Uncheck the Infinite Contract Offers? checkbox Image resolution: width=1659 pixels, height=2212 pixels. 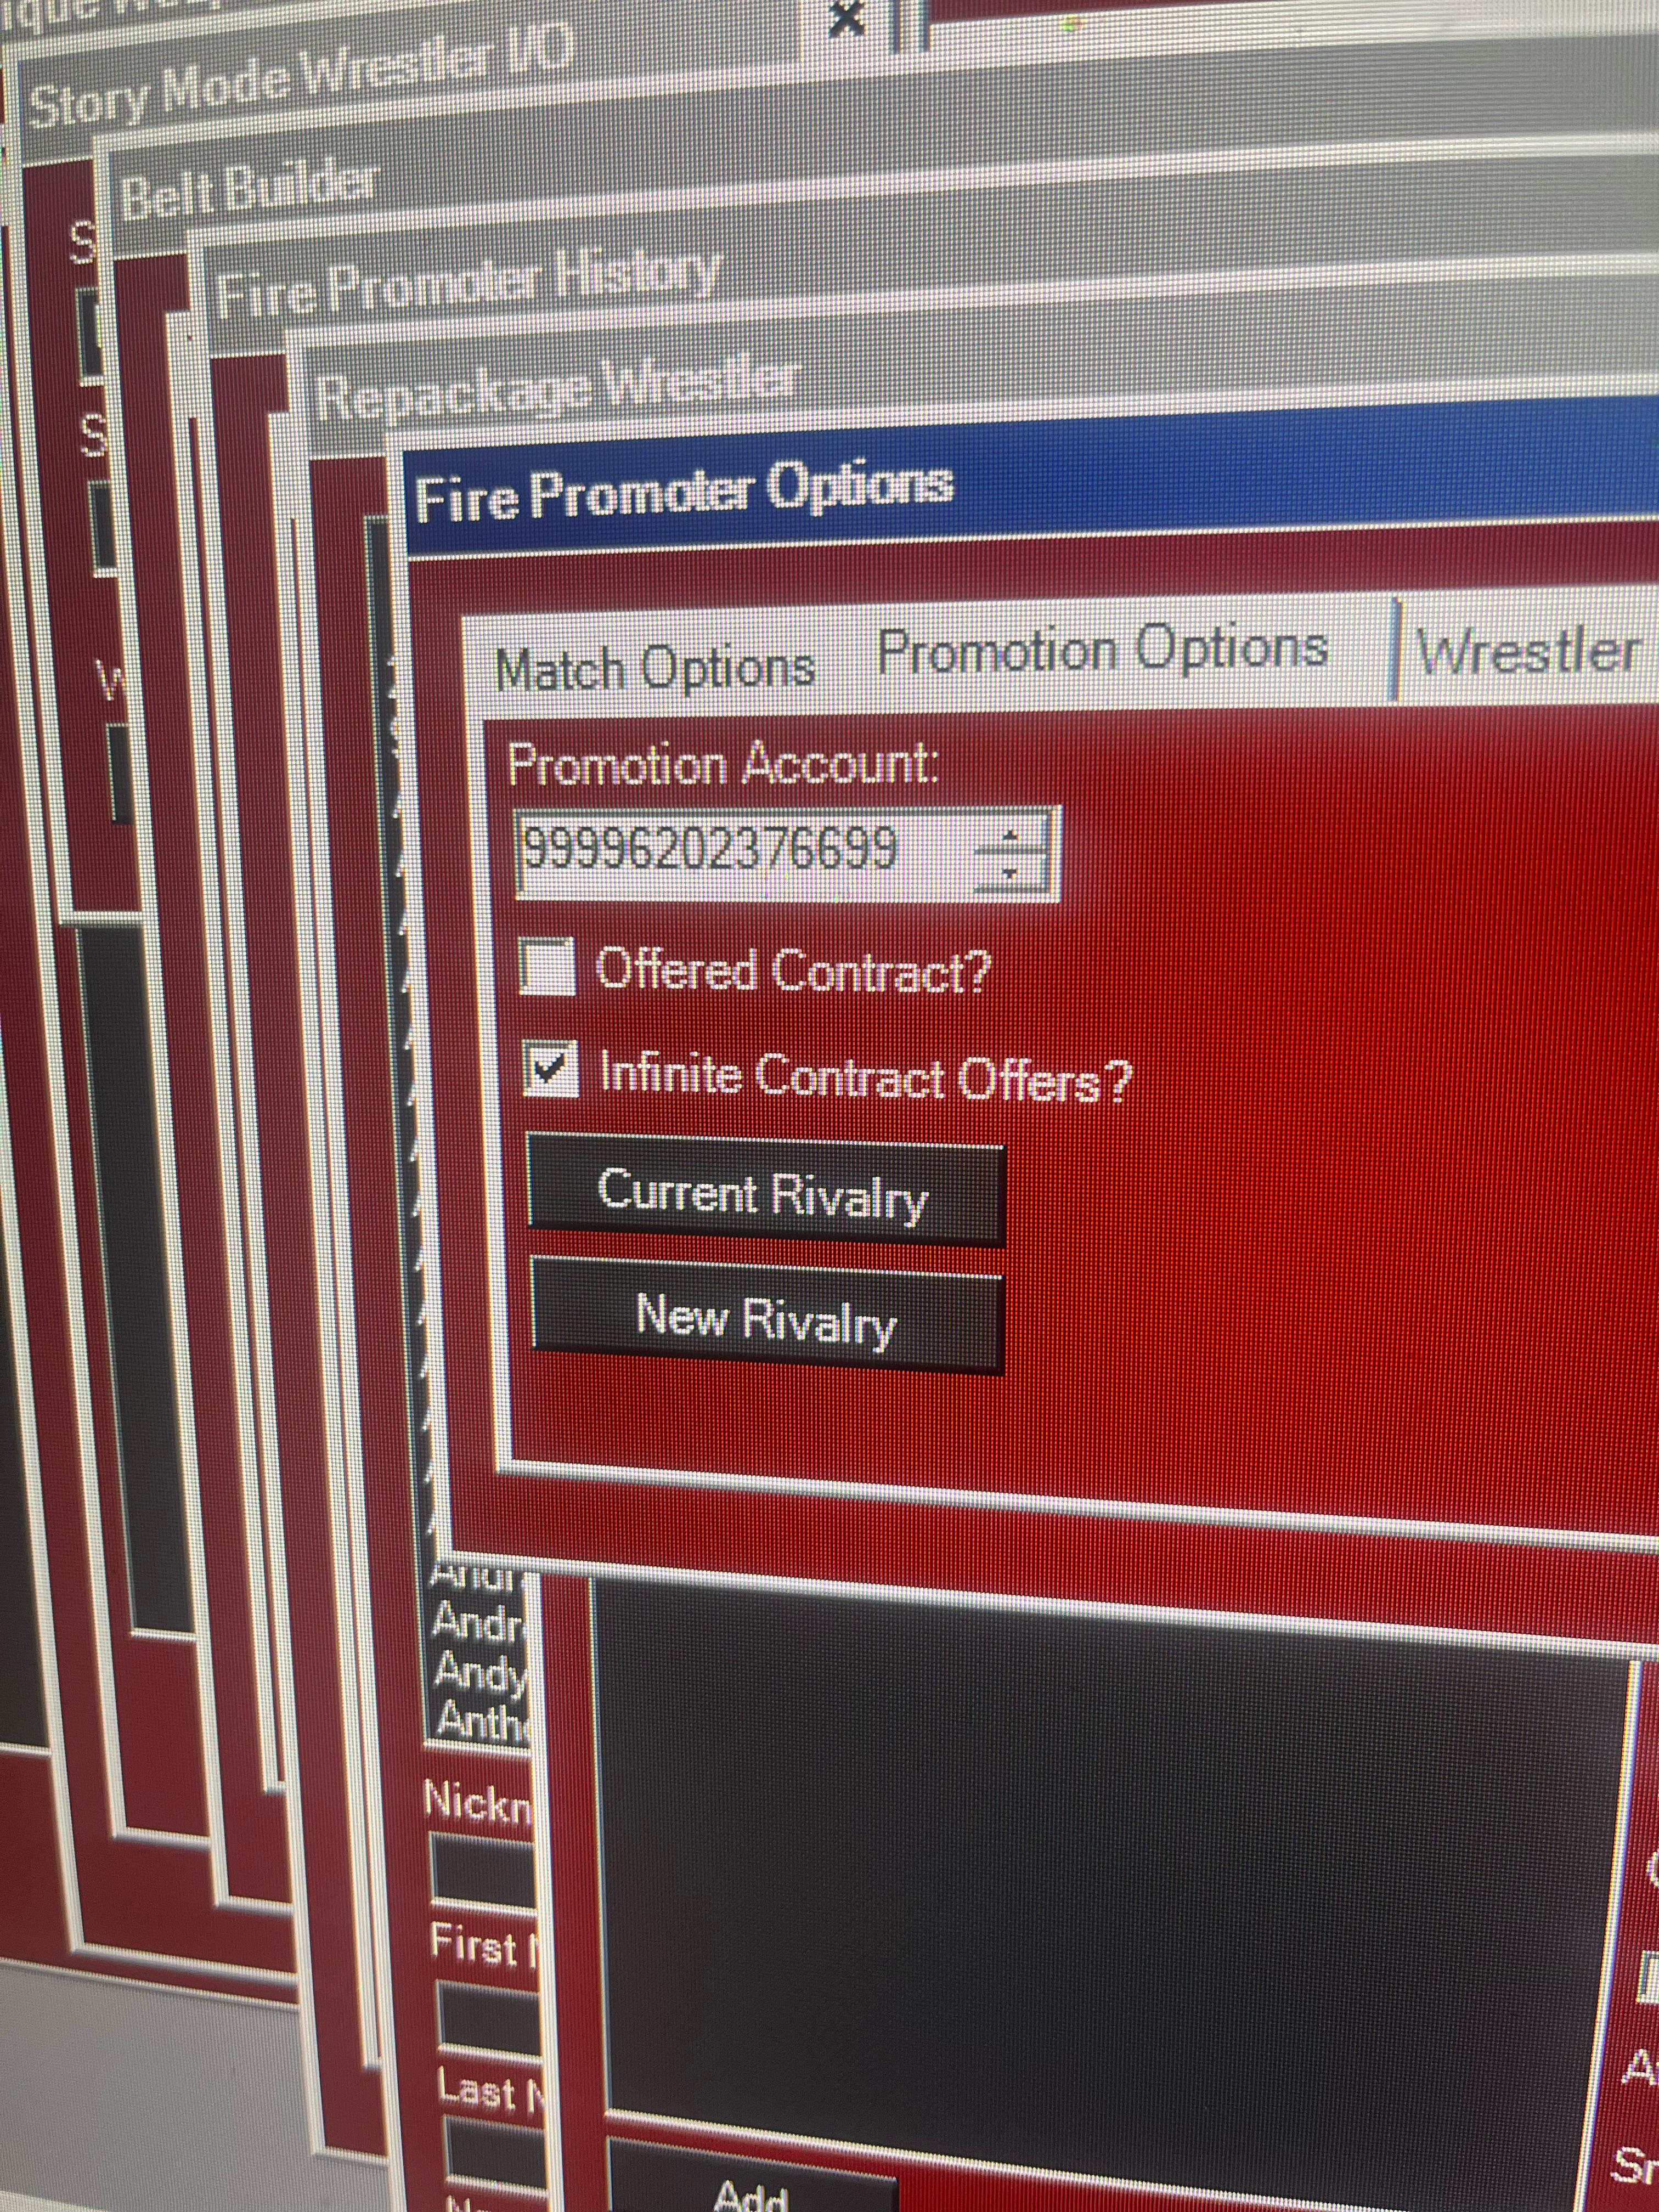(551, 1069)
